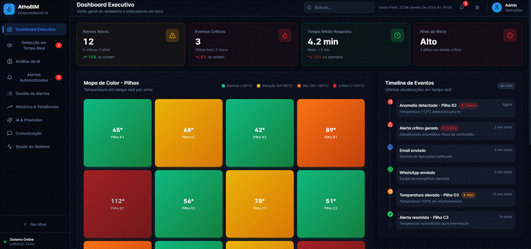Click the 4.2 min response time value

(x=323, y=41)
